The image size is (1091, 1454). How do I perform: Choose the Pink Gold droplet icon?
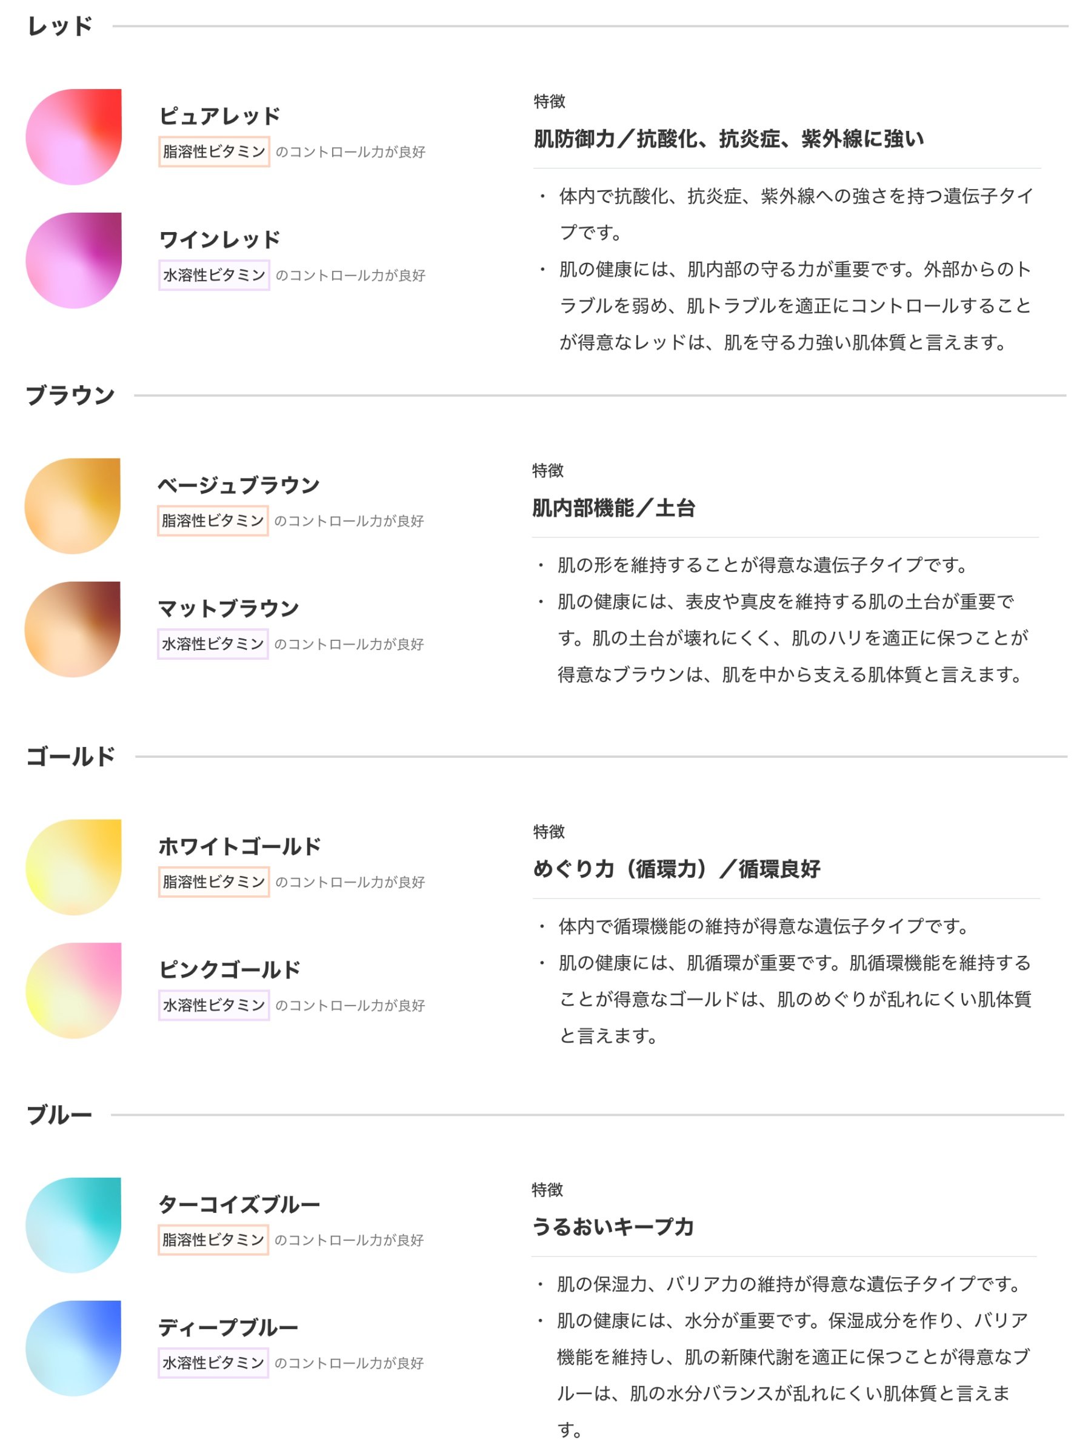coord(74,991)
